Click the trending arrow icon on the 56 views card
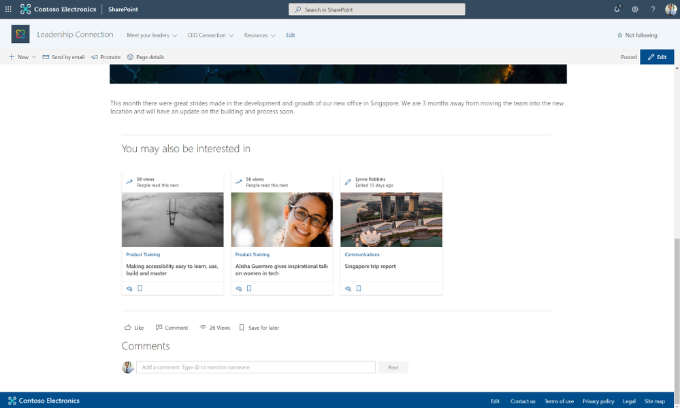Viewport: 680px width, 408px height. point(238,182)
